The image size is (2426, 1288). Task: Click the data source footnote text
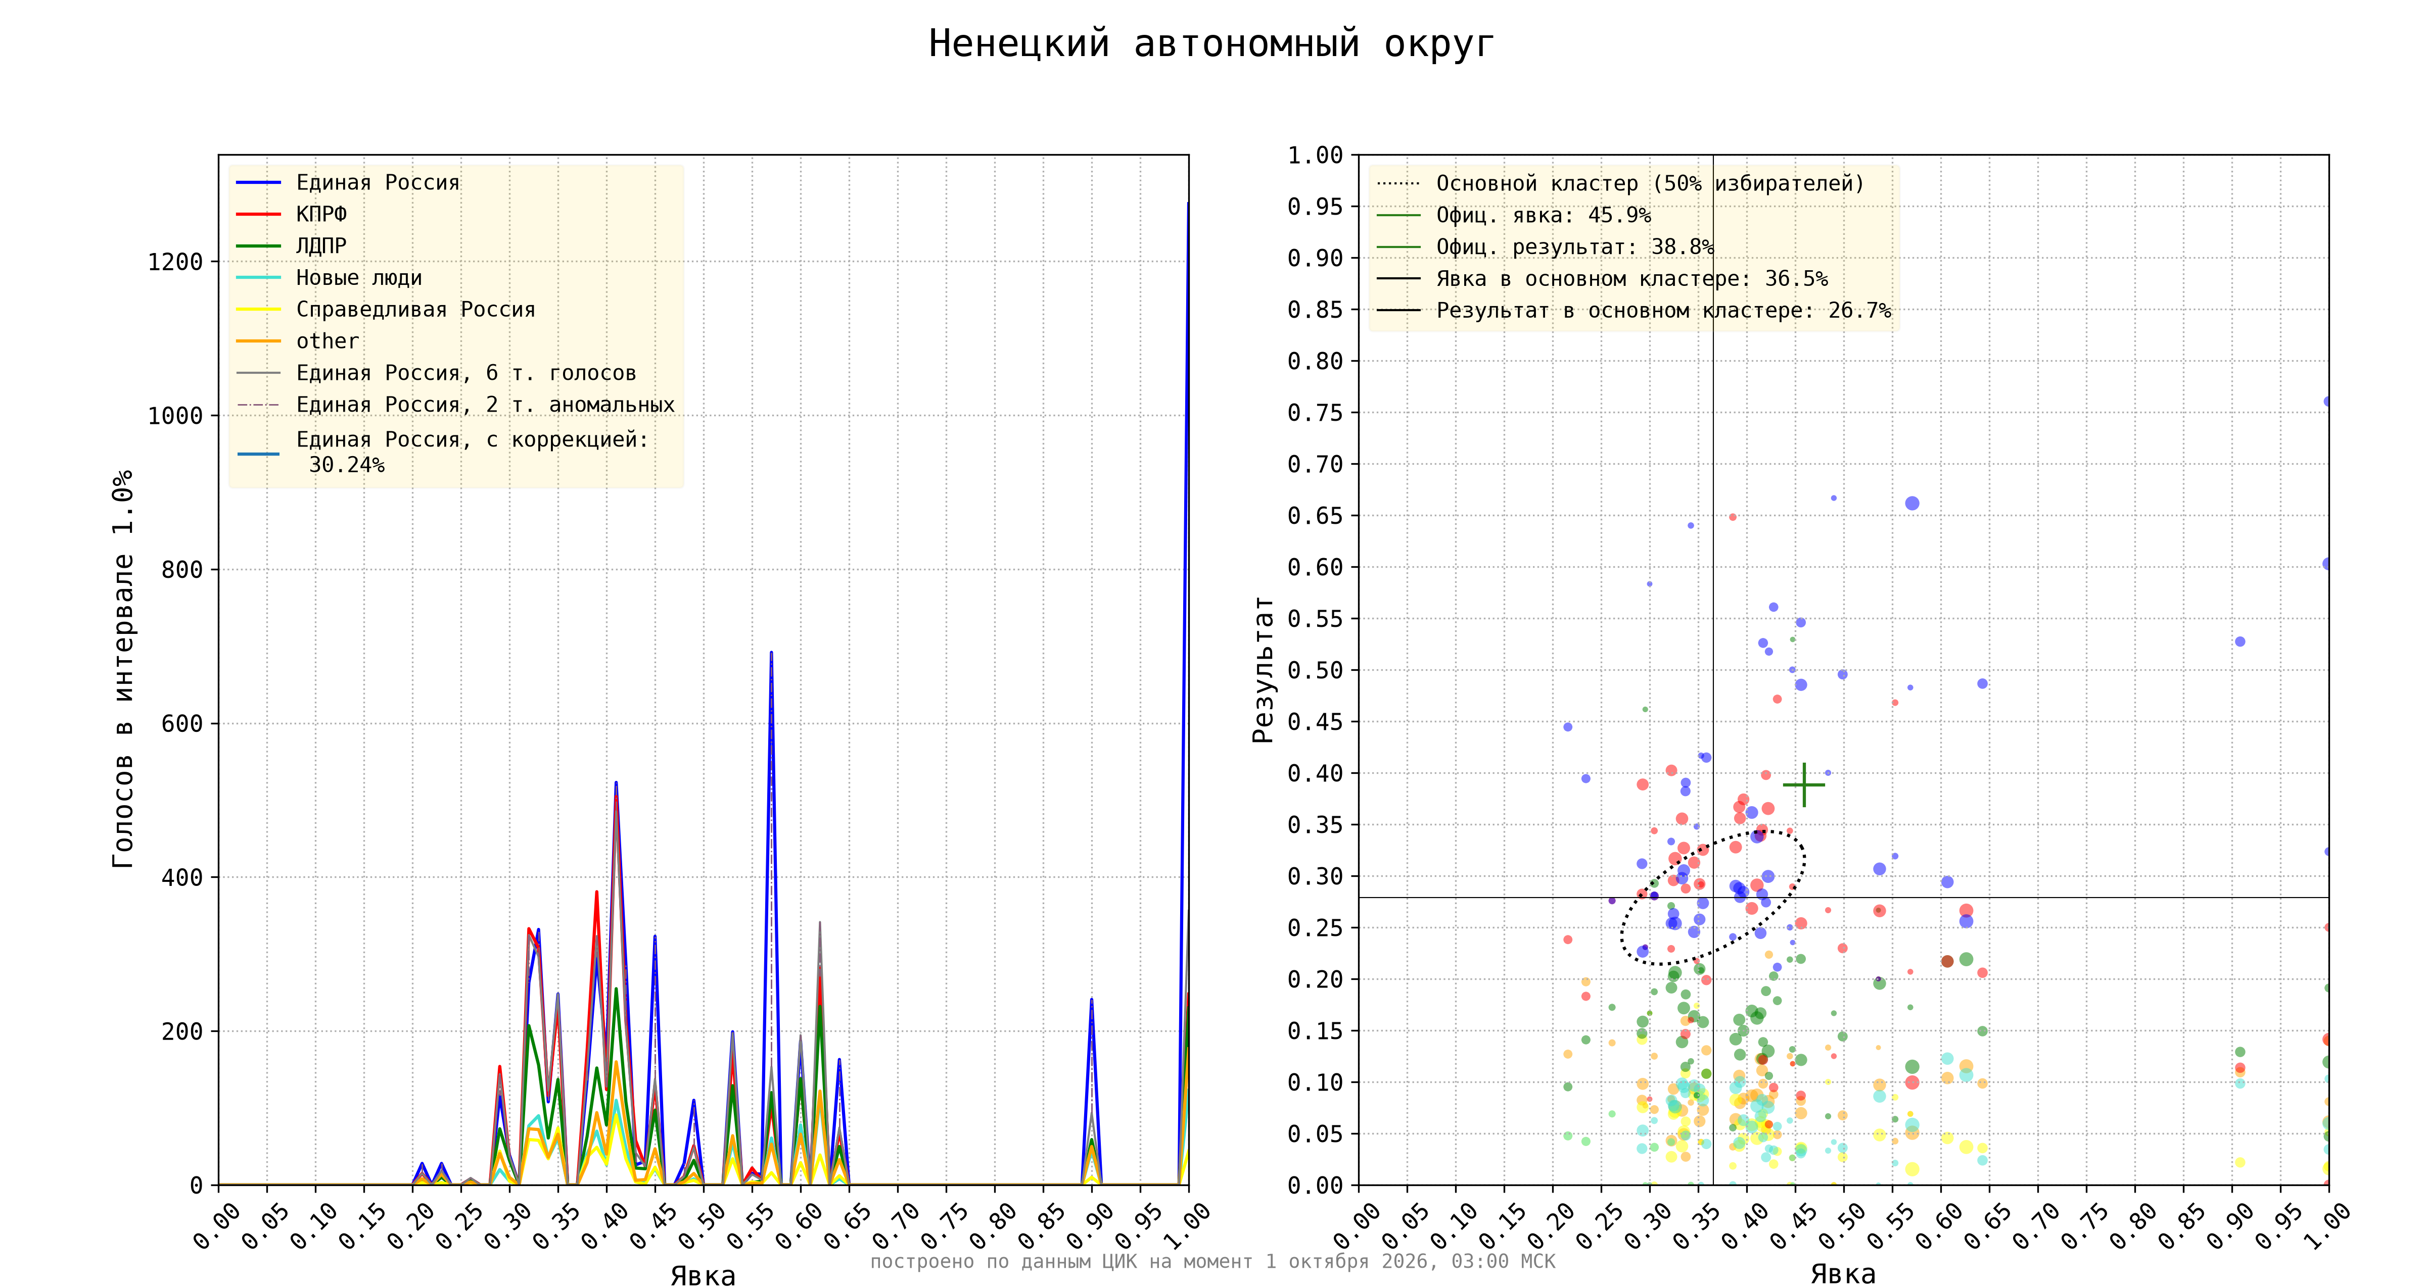click(1213, 1261)
